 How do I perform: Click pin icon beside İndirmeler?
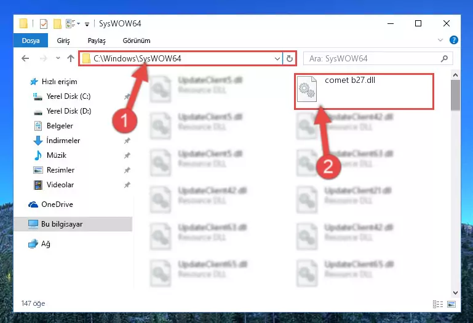[x=127, y=141]
